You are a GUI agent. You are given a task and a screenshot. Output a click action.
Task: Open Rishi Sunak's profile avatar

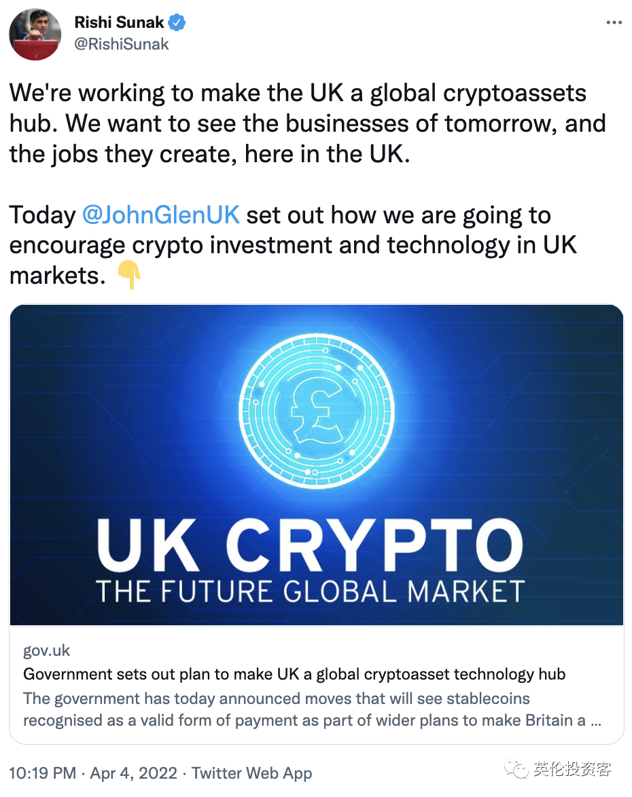coord(35,35)
